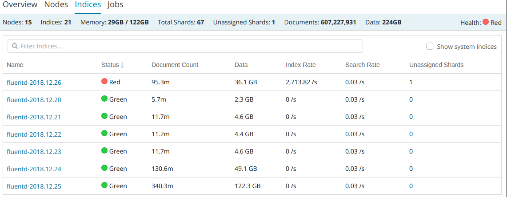Click the search magnifier icon in filter box

[x=15, y=46]
